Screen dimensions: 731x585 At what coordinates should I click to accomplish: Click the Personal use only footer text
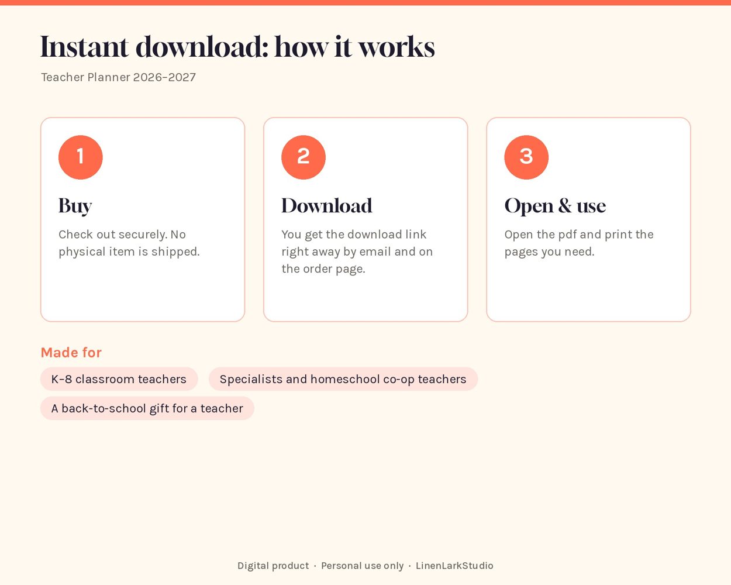[363, 566]
